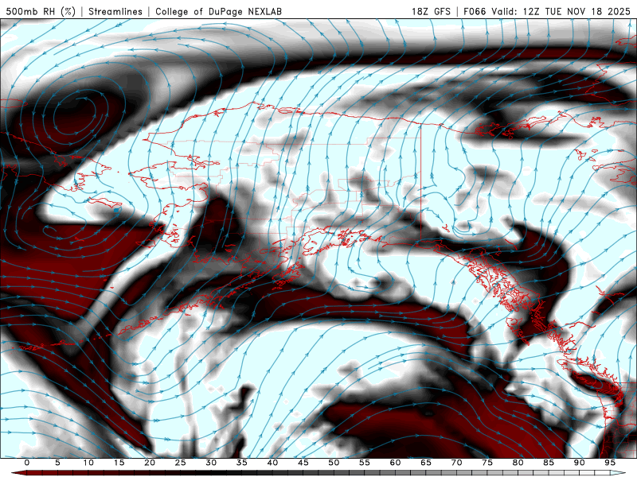637x477 pixels.
Task: Click the "500mb RH (%)" title text
Action: point(41,11)
